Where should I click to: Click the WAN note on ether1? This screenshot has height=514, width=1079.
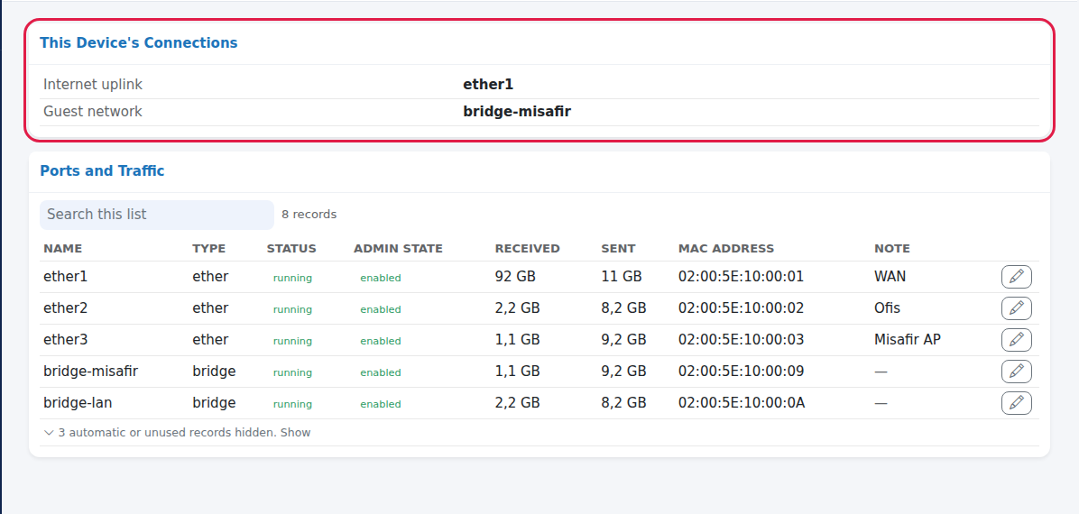point(890,277)
